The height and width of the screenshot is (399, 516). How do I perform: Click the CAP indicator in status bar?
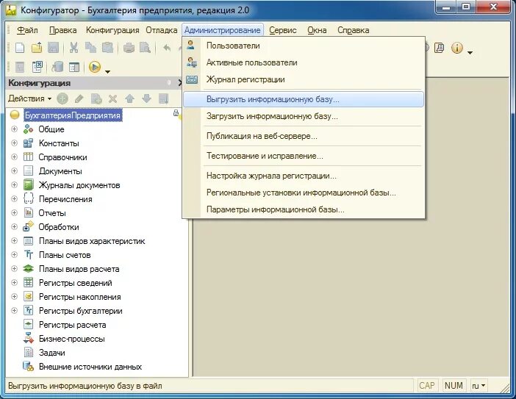427,386
